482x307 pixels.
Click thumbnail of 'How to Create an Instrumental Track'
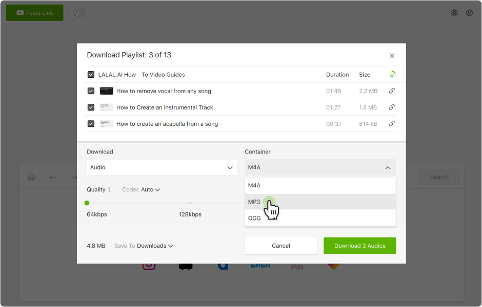[106, 107]
